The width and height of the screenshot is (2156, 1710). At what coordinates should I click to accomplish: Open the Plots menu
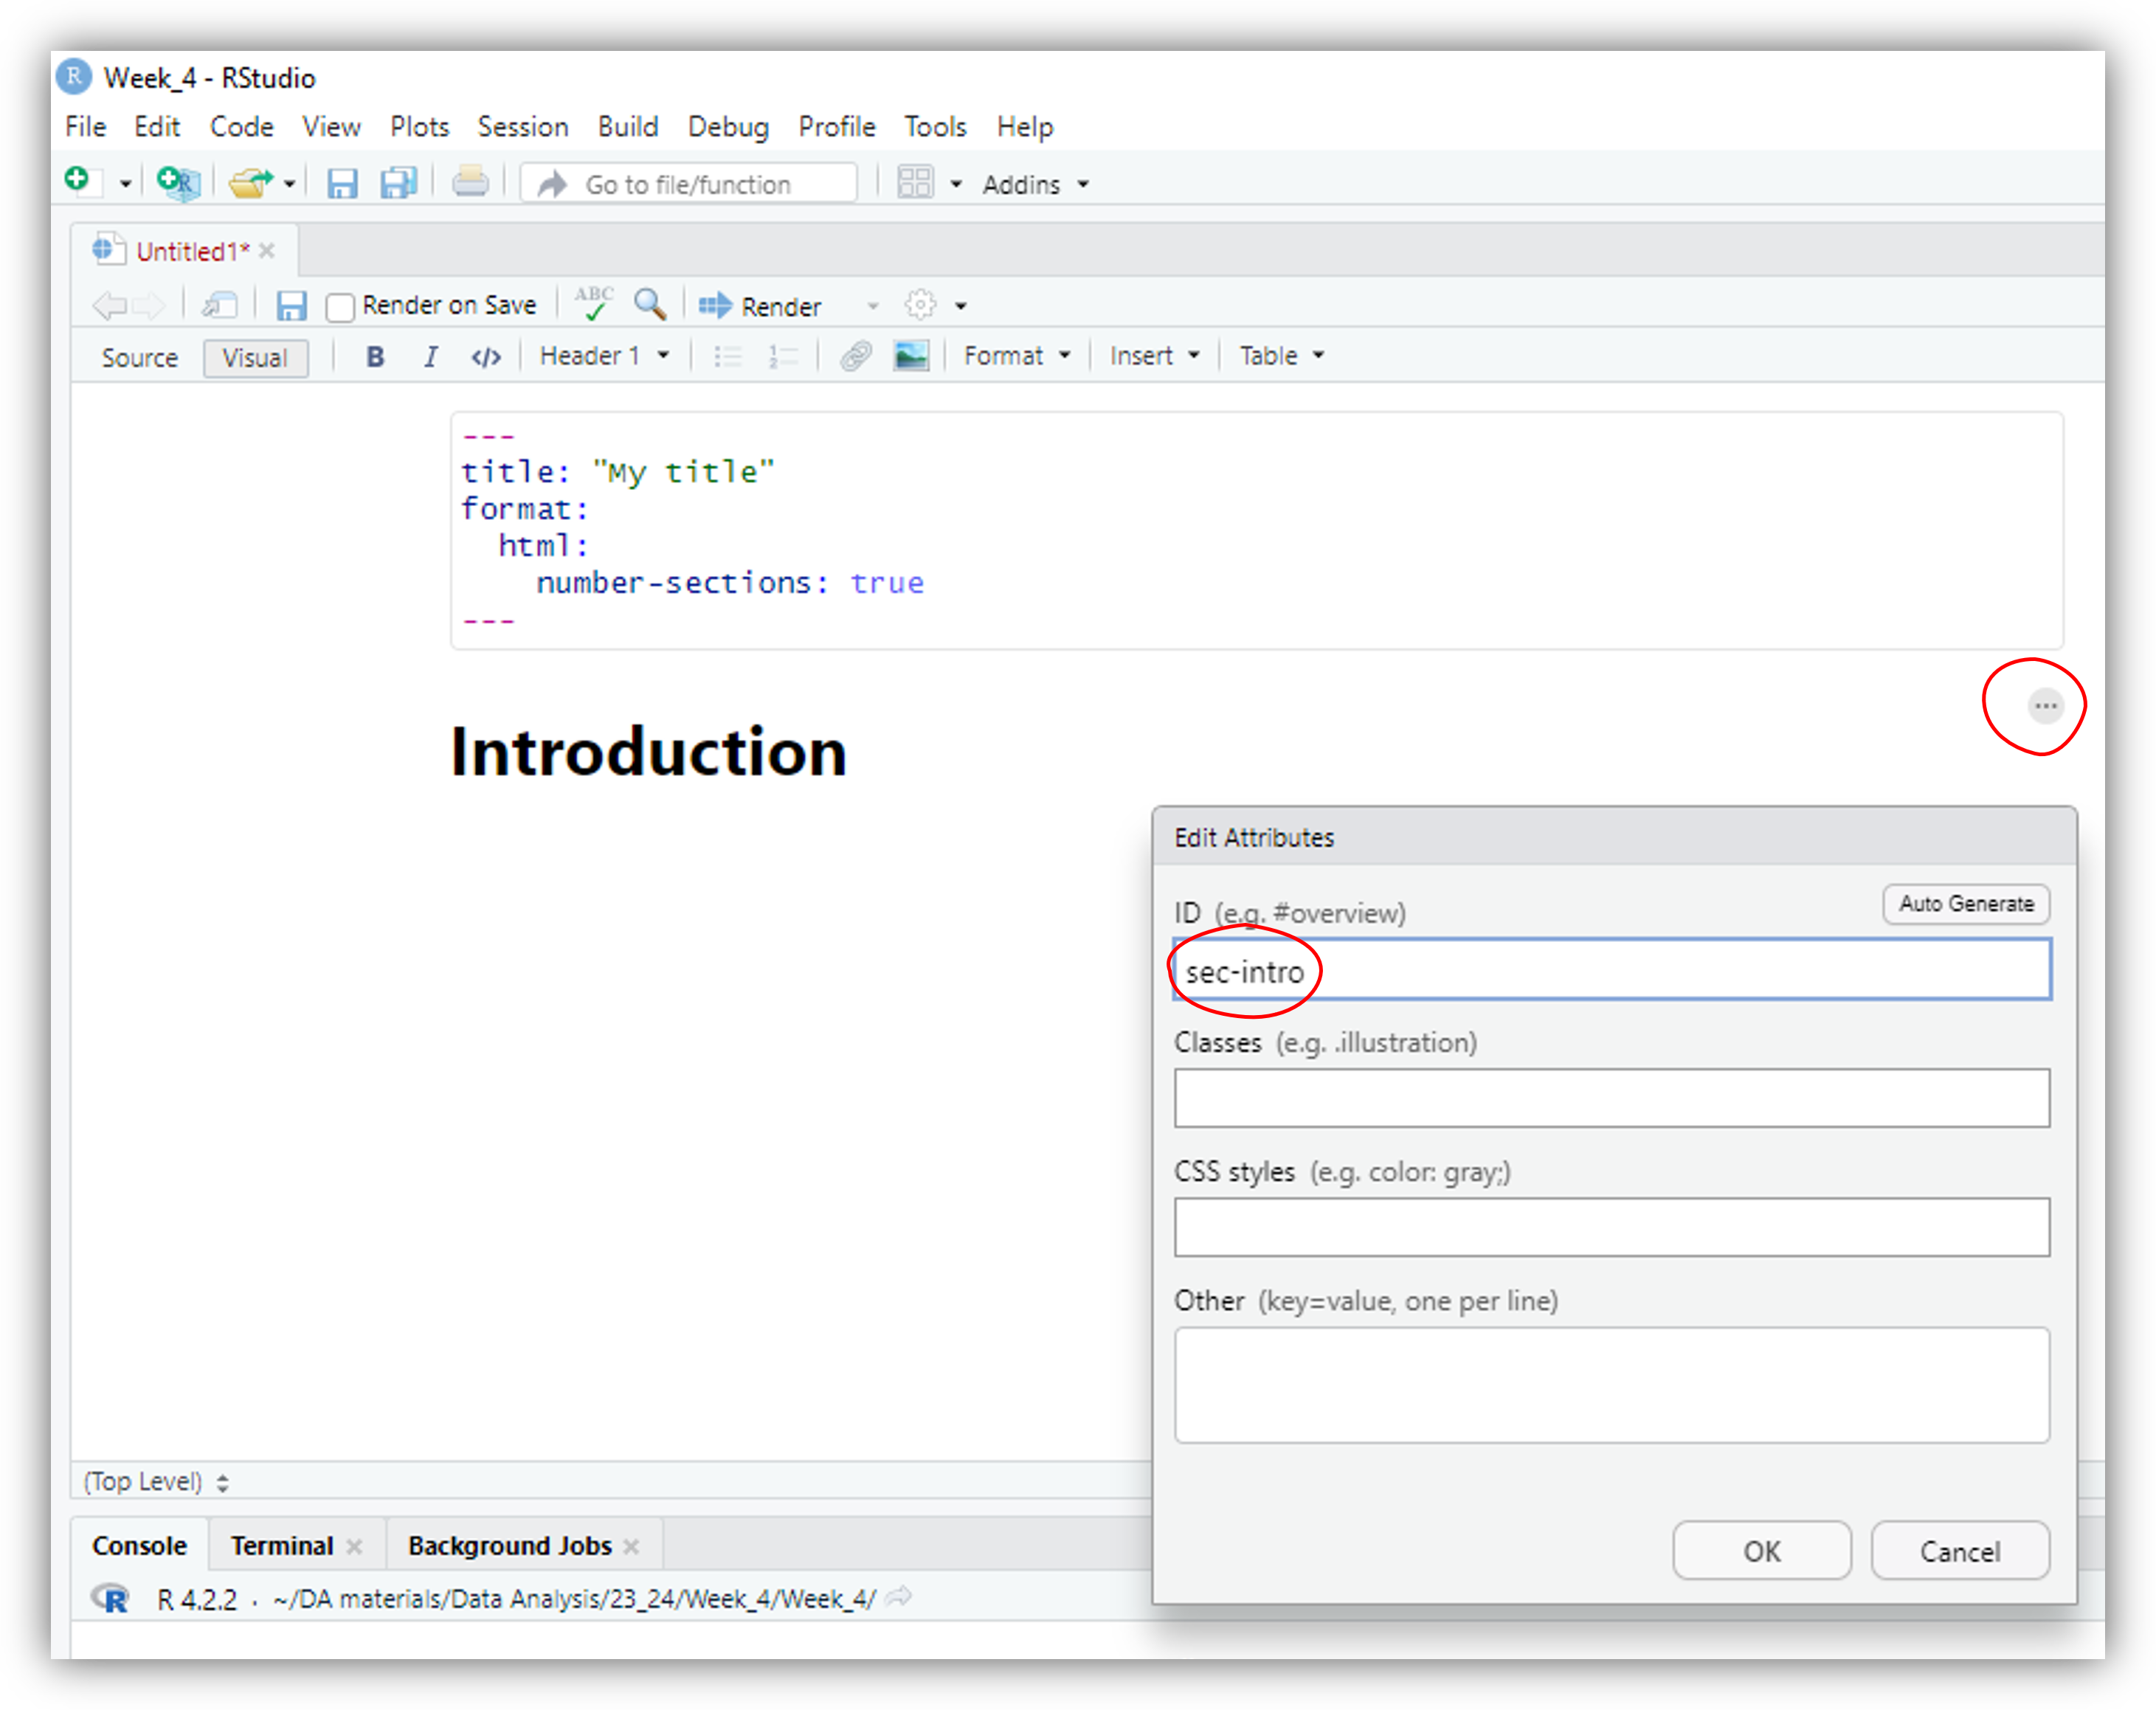pos(419,127)
